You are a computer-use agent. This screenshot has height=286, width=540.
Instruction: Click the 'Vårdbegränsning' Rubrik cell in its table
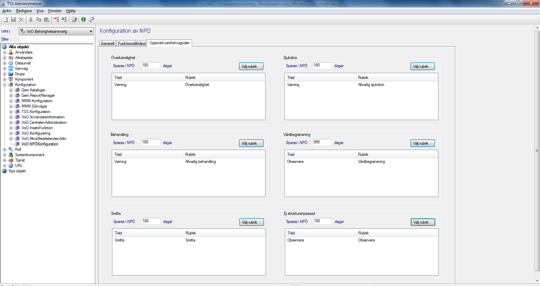point(371,162)
